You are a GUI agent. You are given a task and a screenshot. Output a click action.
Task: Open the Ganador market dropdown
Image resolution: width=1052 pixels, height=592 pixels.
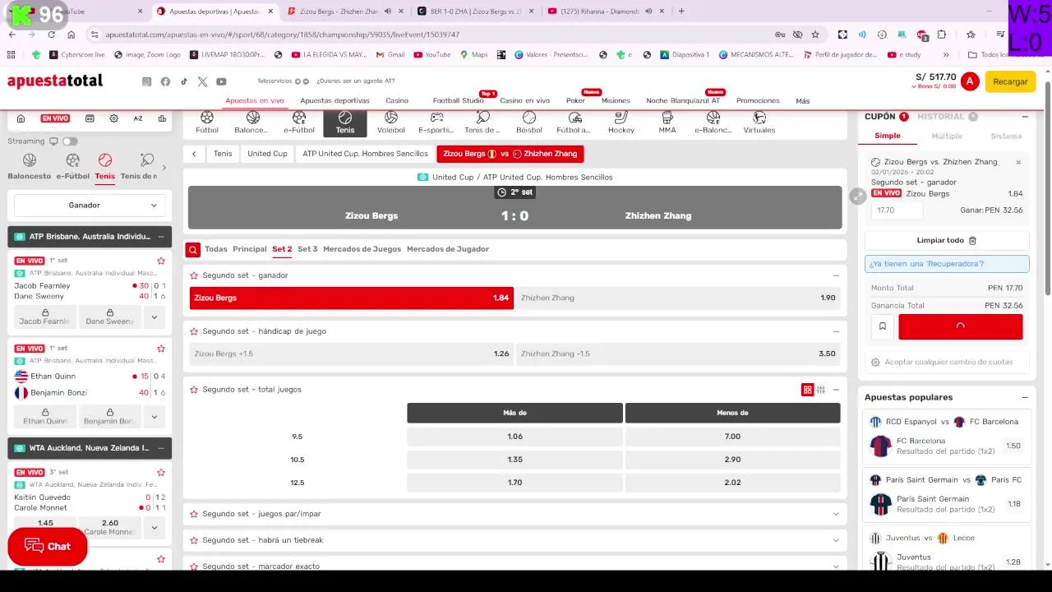pos(90,205)
